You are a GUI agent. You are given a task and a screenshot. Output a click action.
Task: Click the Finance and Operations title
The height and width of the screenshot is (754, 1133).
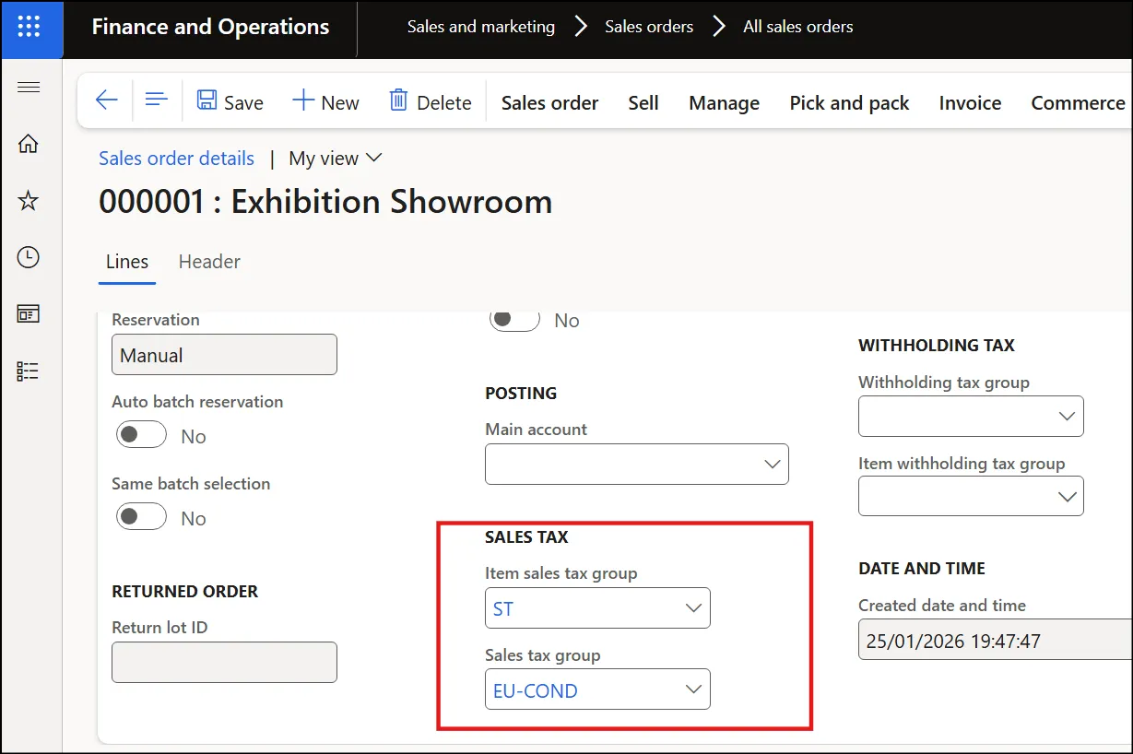point(210,27)
